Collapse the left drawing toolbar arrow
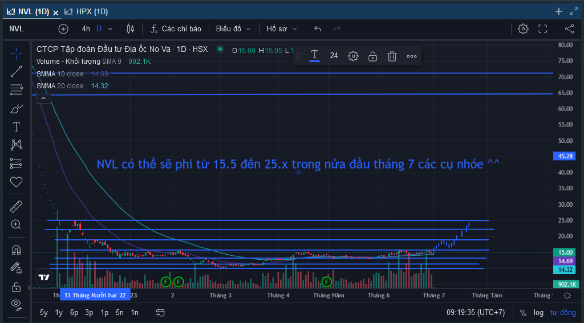The height and width of the screenshot is (323, 584). pos(30,287)
